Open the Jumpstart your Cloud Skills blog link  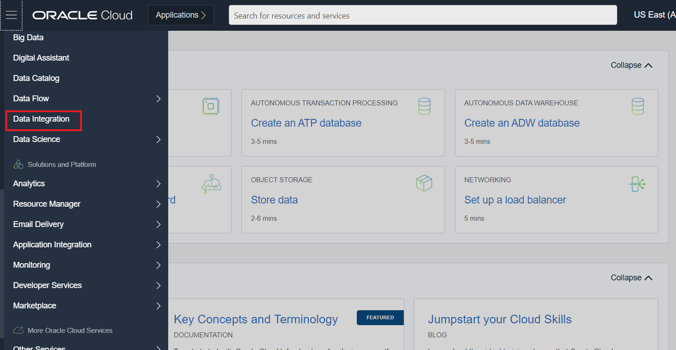pos(499,319)
